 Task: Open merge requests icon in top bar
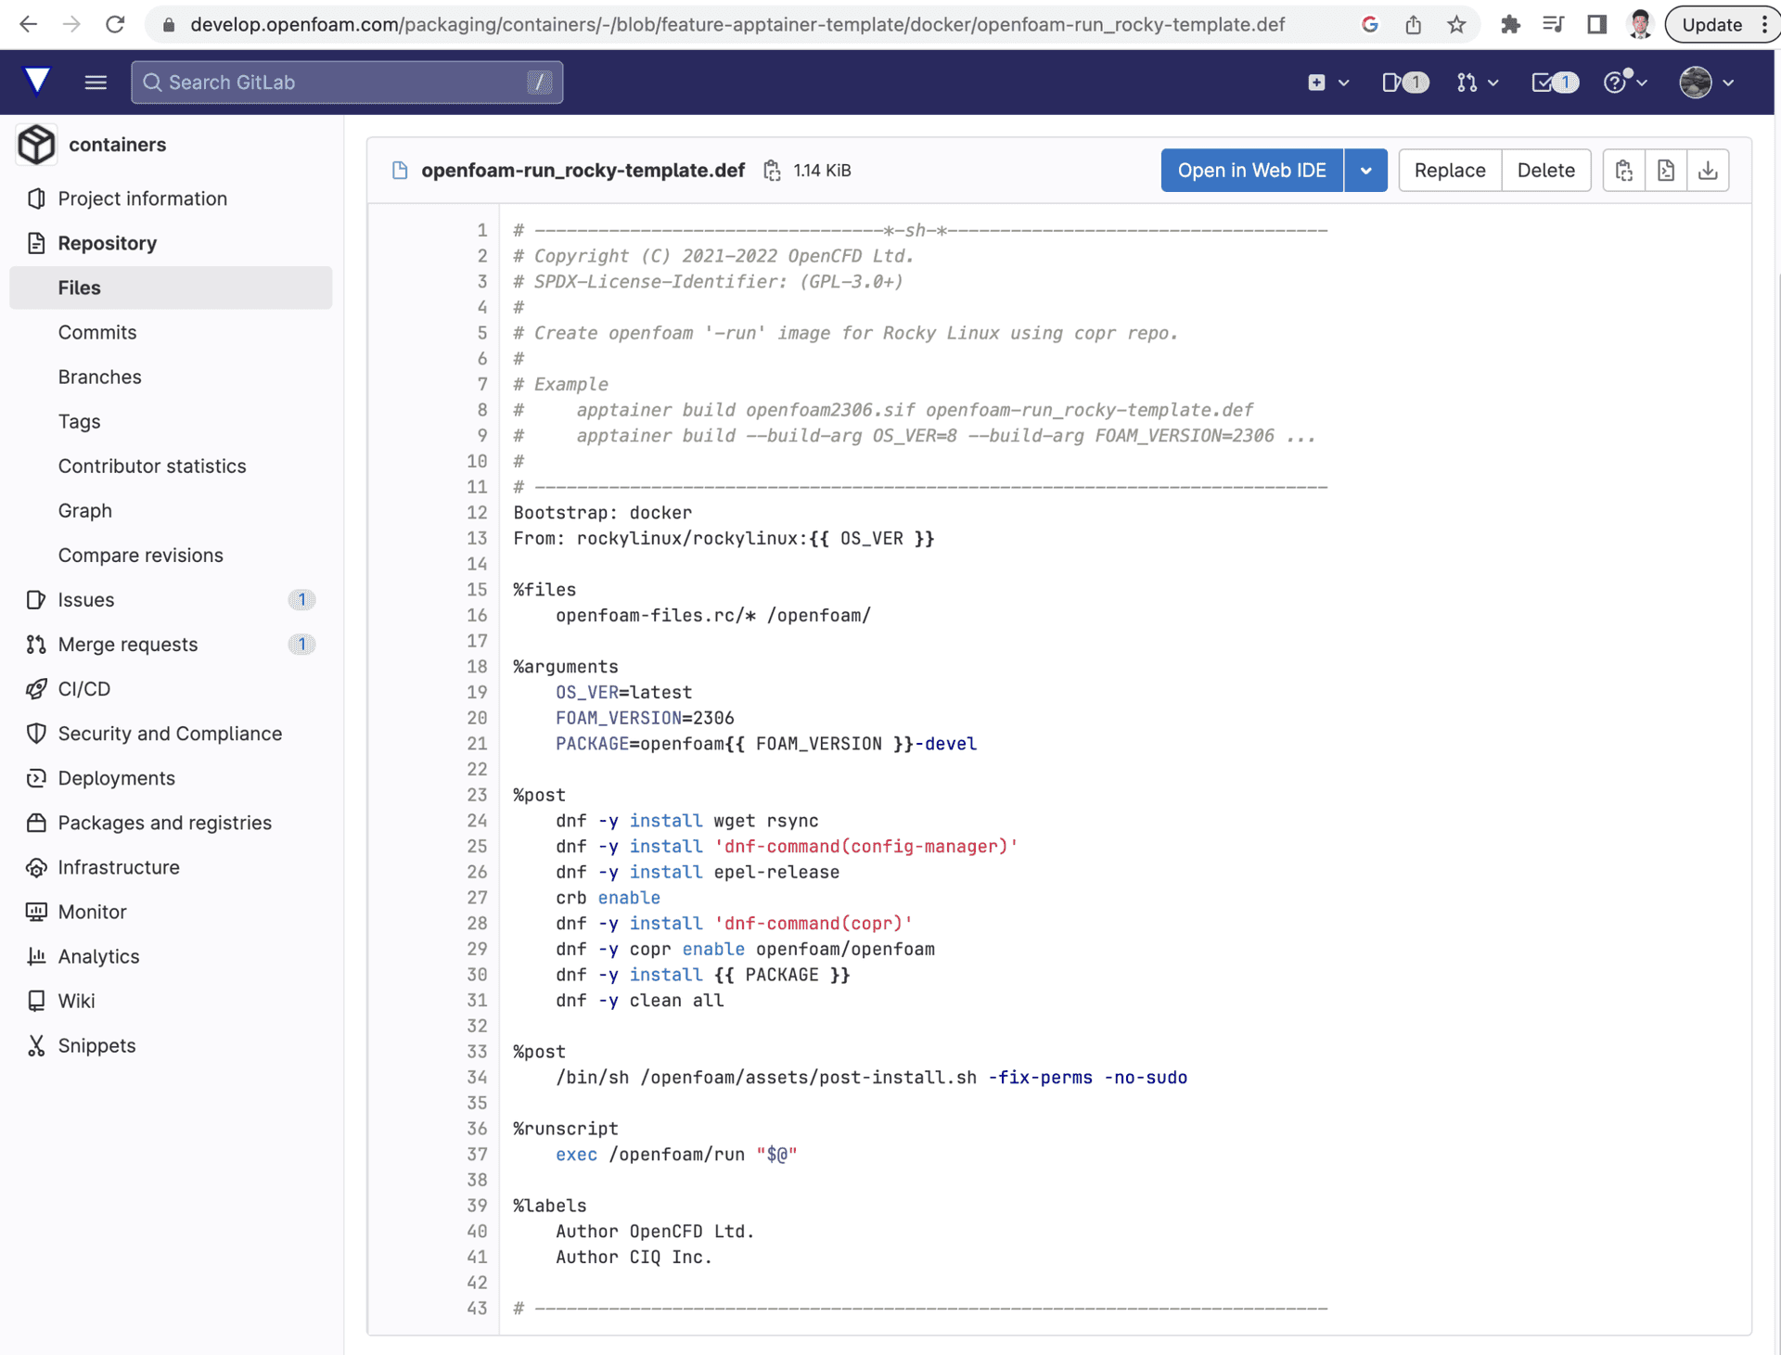[1467, 82]
